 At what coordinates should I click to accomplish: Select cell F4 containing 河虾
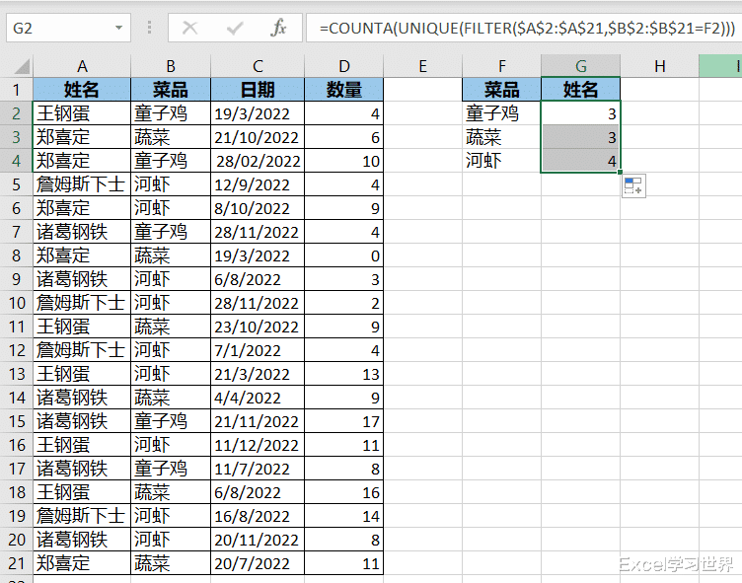pos(501,161)
